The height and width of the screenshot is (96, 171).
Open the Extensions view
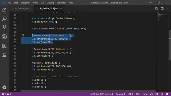click(4, 46)
